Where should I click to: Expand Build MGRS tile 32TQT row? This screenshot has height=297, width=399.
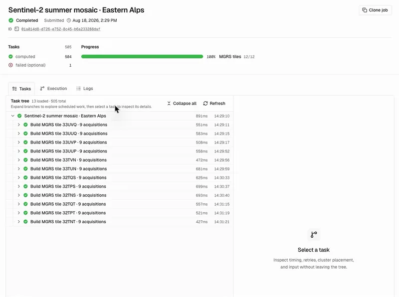tap(18, 204)
